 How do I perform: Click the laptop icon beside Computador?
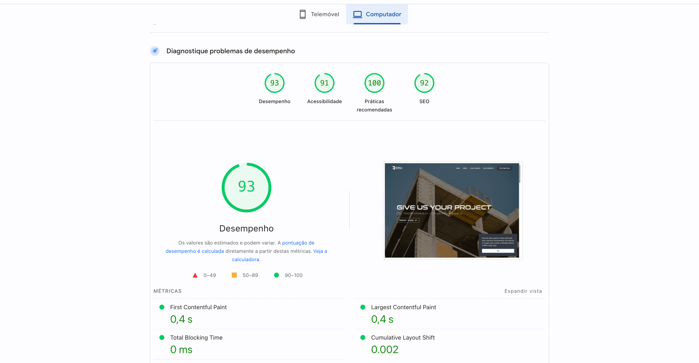[x=357, y=14]
